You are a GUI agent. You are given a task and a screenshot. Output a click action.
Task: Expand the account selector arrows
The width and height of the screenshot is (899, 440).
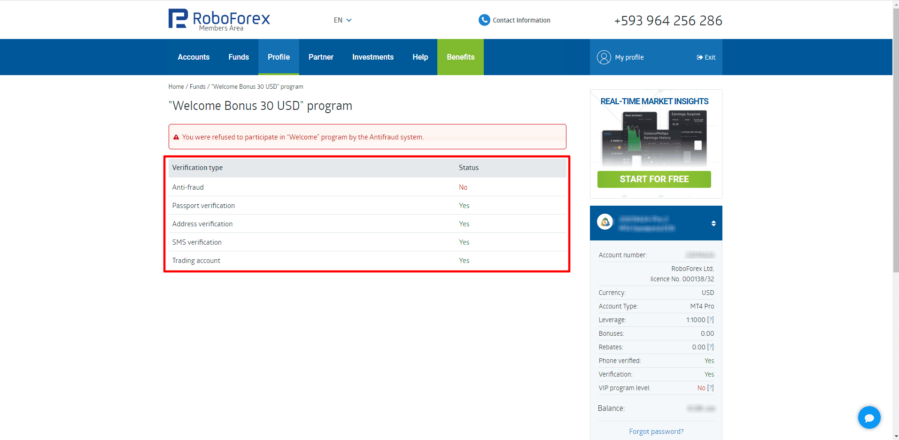(713, 224)
